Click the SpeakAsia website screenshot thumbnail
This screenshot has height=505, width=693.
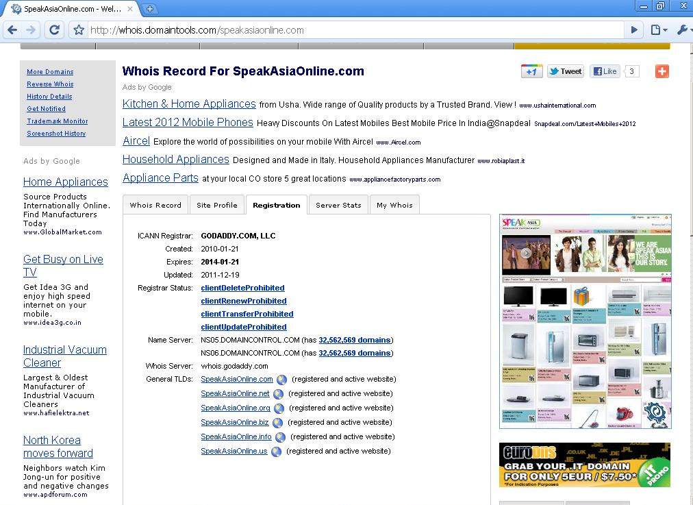click(585, 321)
